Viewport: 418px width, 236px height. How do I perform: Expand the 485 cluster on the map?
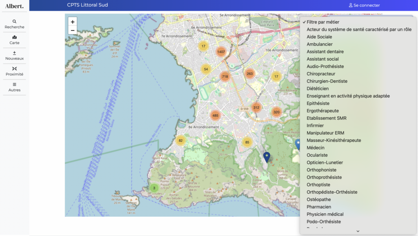[x=216, y=116]
